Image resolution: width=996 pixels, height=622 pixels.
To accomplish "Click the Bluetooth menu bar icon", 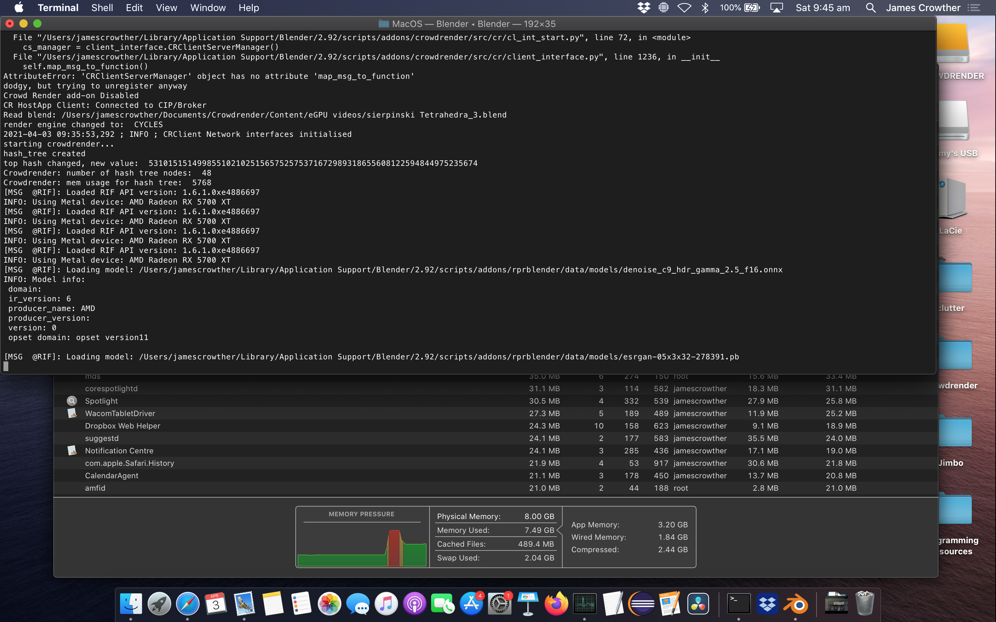I will coord(705,7).
